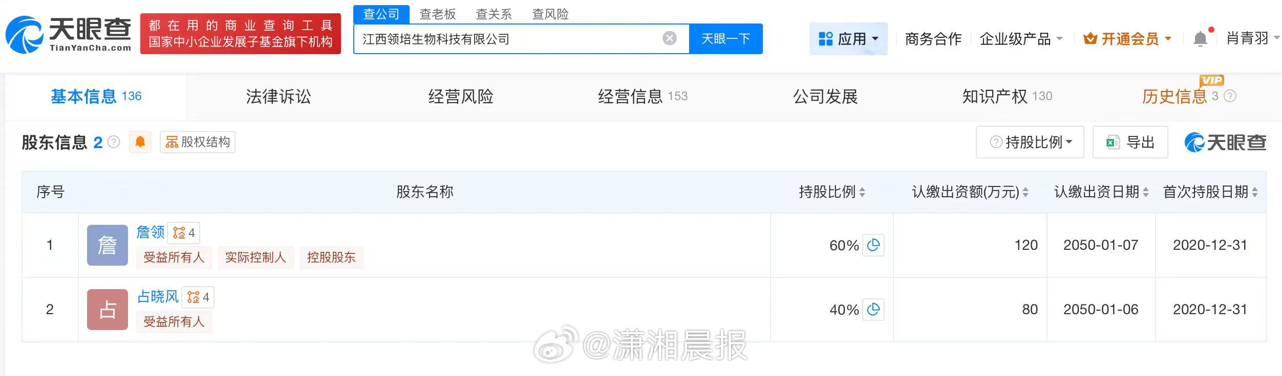The image size is (1282, 376).
Task: Expand the 企业级产品 menu
Action: pos(1021,39)
